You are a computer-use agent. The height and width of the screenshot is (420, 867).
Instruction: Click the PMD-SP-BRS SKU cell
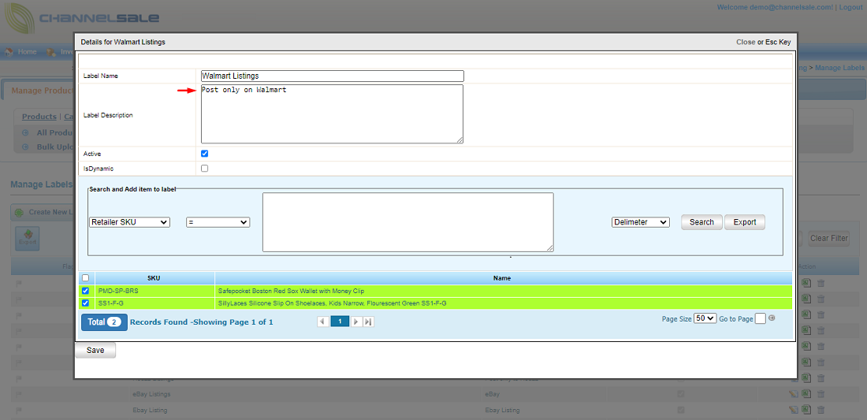[154, 291]
